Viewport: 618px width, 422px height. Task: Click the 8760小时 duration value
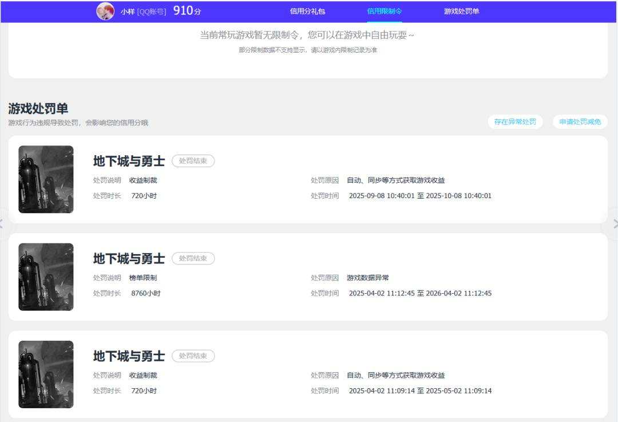point(146,293)
